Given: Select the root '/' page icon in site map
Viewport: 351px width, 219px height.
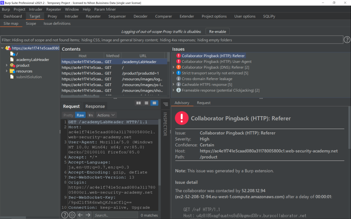Looking at the screenshot, I should (13, 54).
